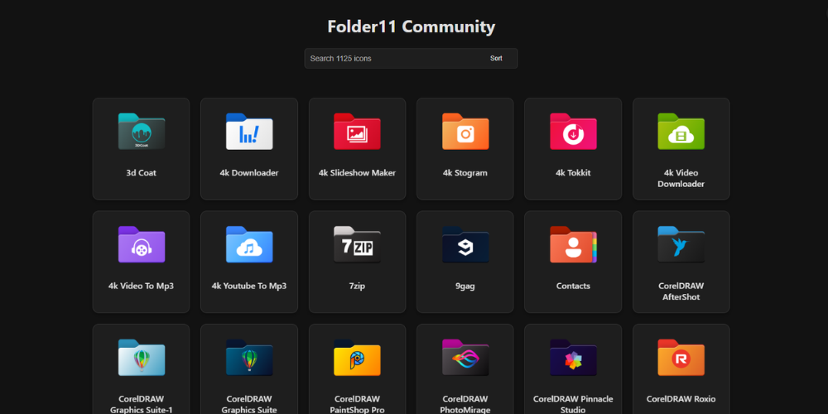Click the '4k Stogram' label text

[465, 173]
